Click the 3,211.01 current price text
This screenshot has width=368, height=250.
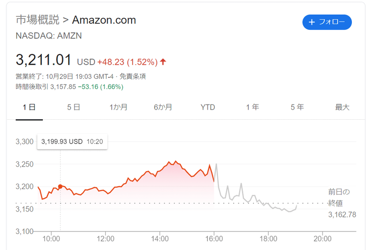click(43, 60)
